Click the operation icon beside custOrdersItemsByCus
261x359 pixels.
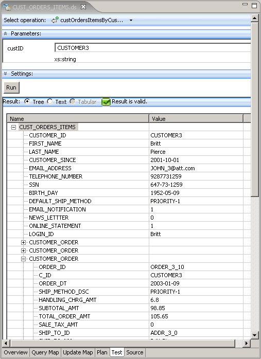tap(55, 20)
